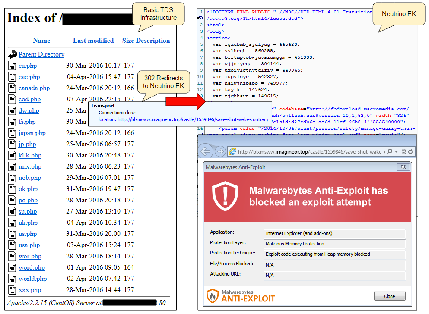Viewport: 429px width, 314px height.
Task: Click the refresh icon in address bar
Action: 410,152
